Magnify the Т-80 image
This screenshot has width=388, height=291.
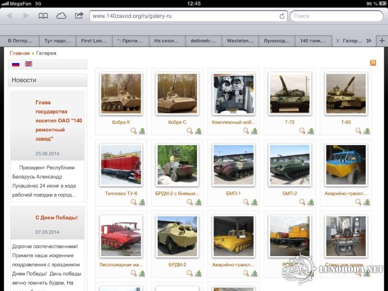(x=358, y=130)
